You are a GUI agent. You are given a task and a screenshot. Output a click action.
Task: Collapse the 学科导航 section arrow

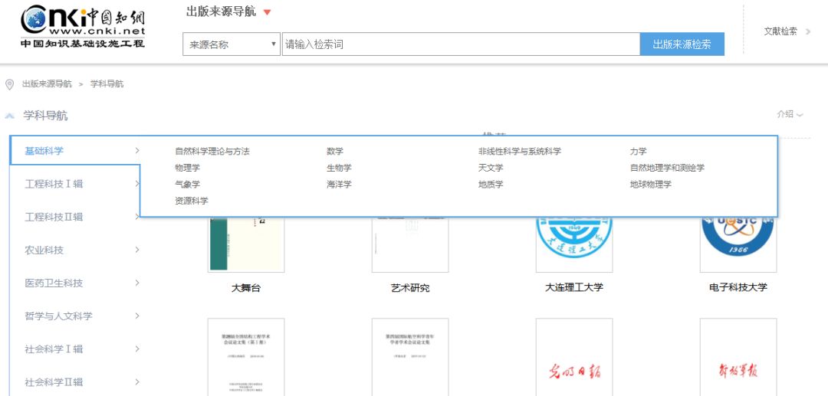coord(9,116)
